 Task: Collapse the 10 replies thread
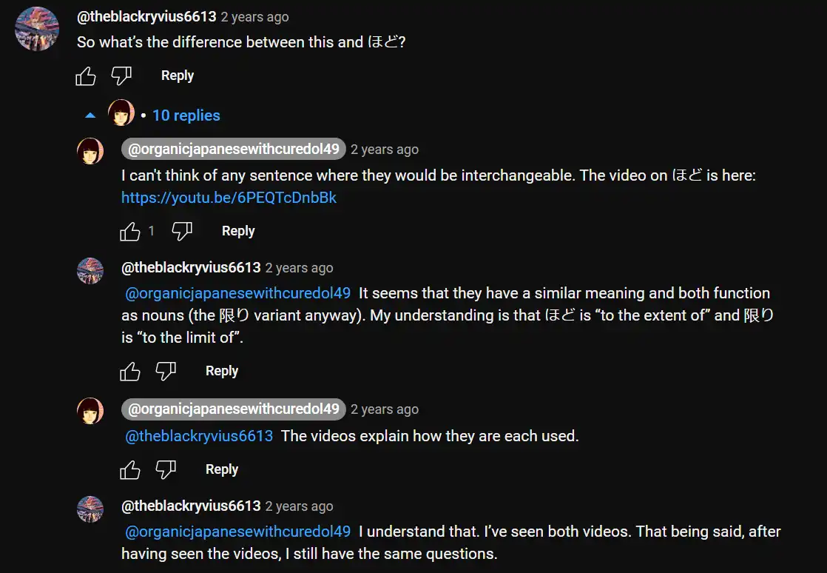click(x=90, y=115)
